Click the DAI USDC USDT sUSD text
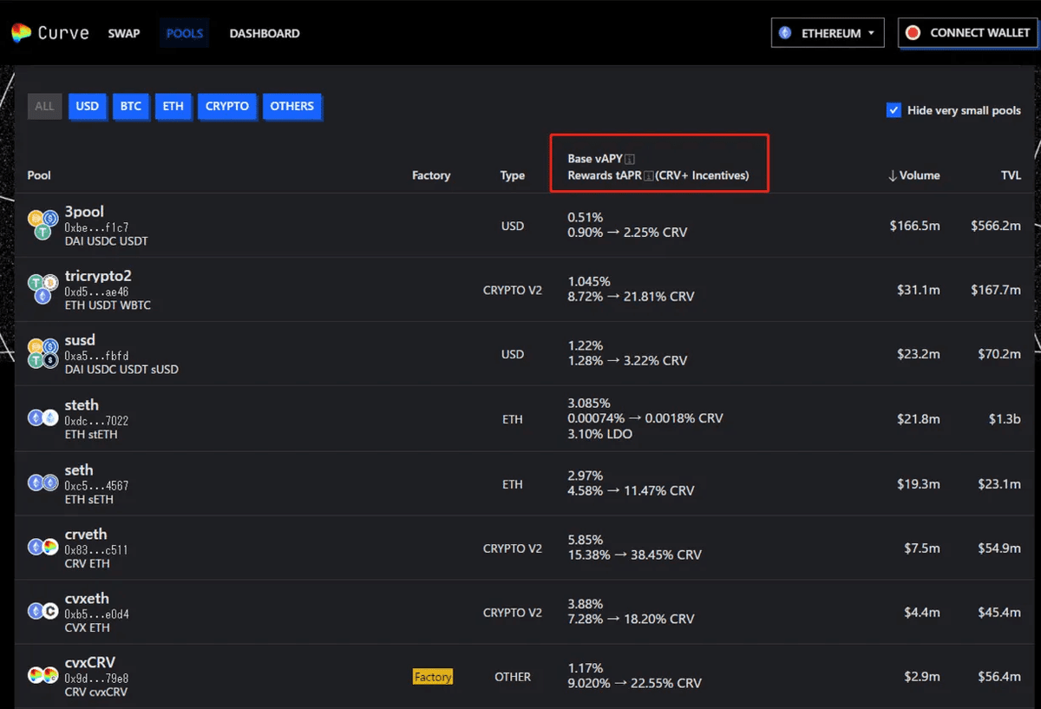 point(121,370)
